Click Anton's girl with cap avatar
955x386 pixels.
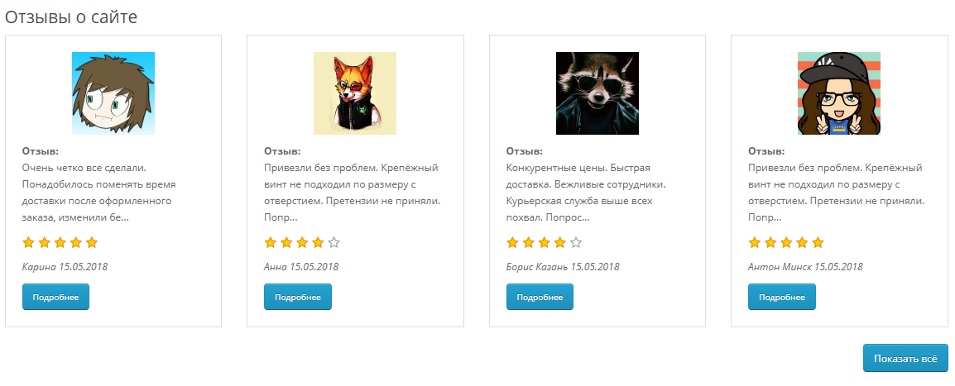pos(839,93)
